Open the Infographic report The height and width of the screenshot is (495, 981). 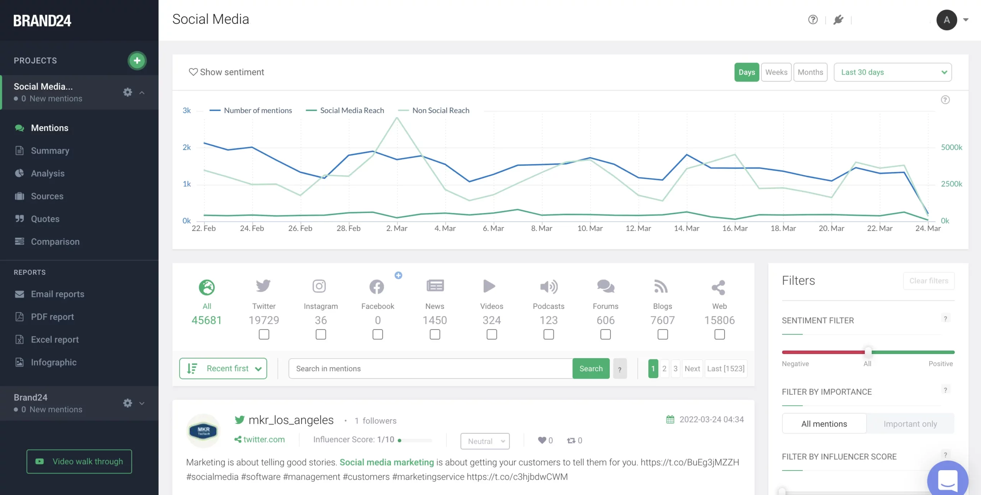click(53, 362)
